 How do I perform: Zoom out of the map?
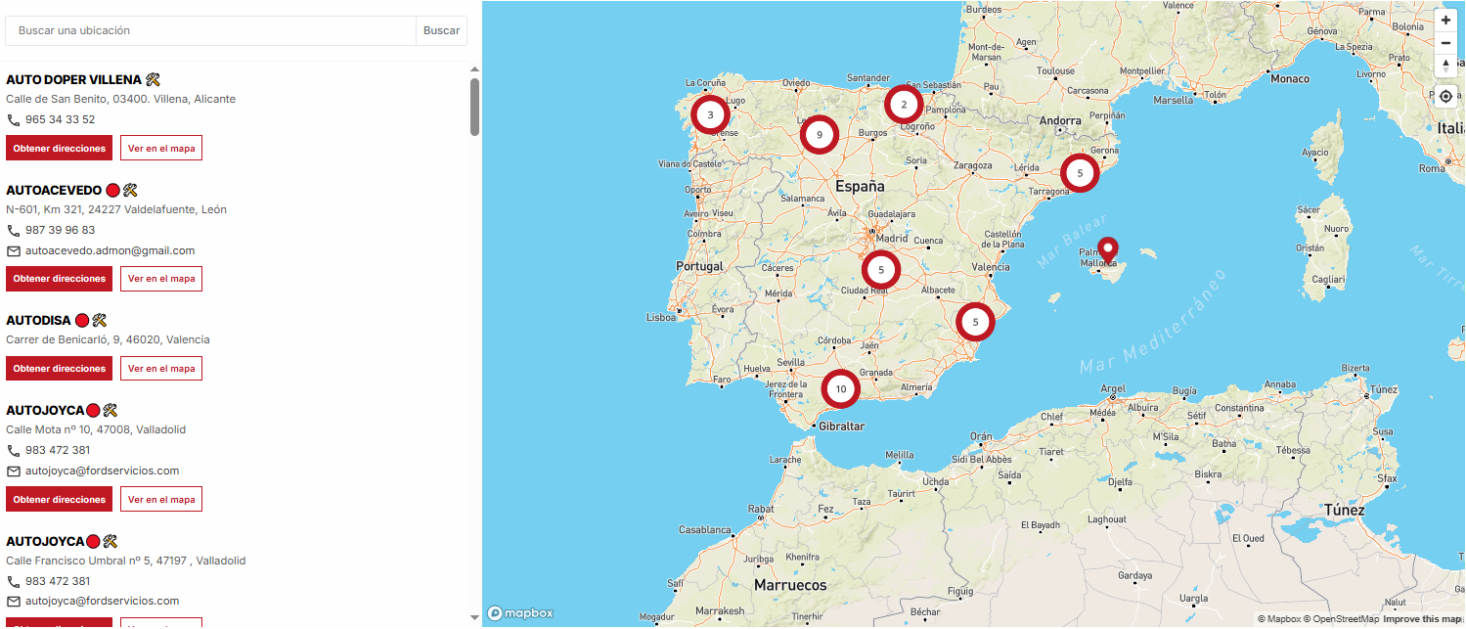tap(1445, 43)
